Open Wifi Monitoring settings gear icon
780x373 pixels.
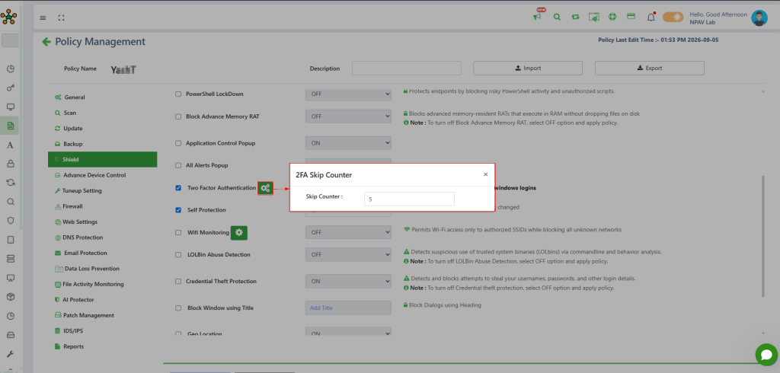click(x=239, y=232)
